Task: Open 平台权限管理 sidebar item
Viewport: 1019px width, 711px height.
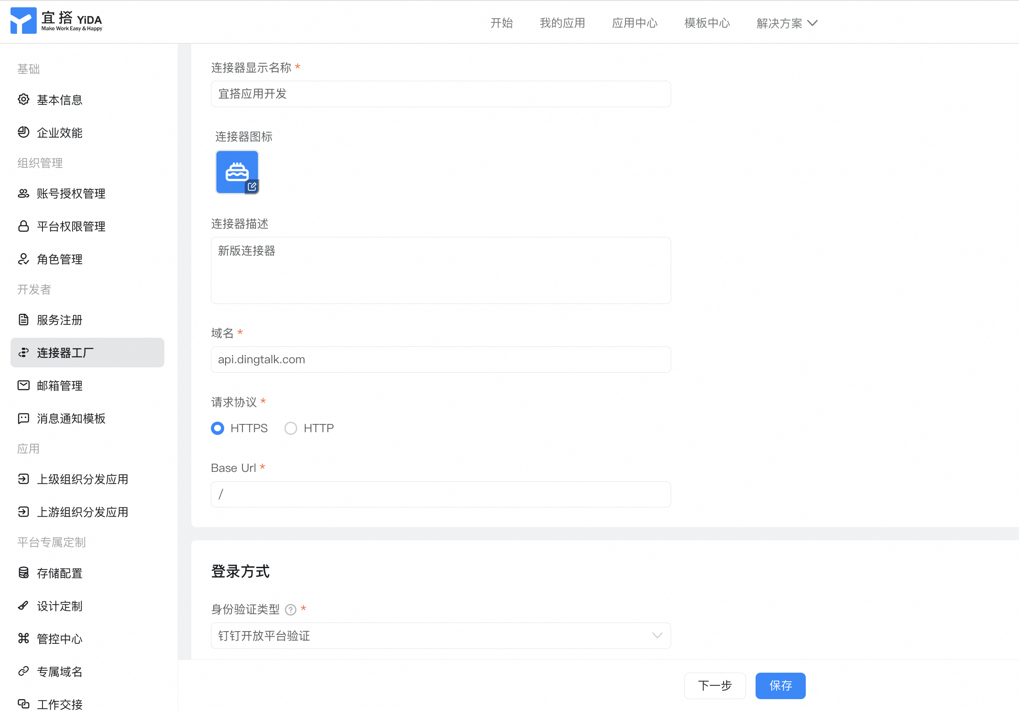Action: (x=87, y=226)
